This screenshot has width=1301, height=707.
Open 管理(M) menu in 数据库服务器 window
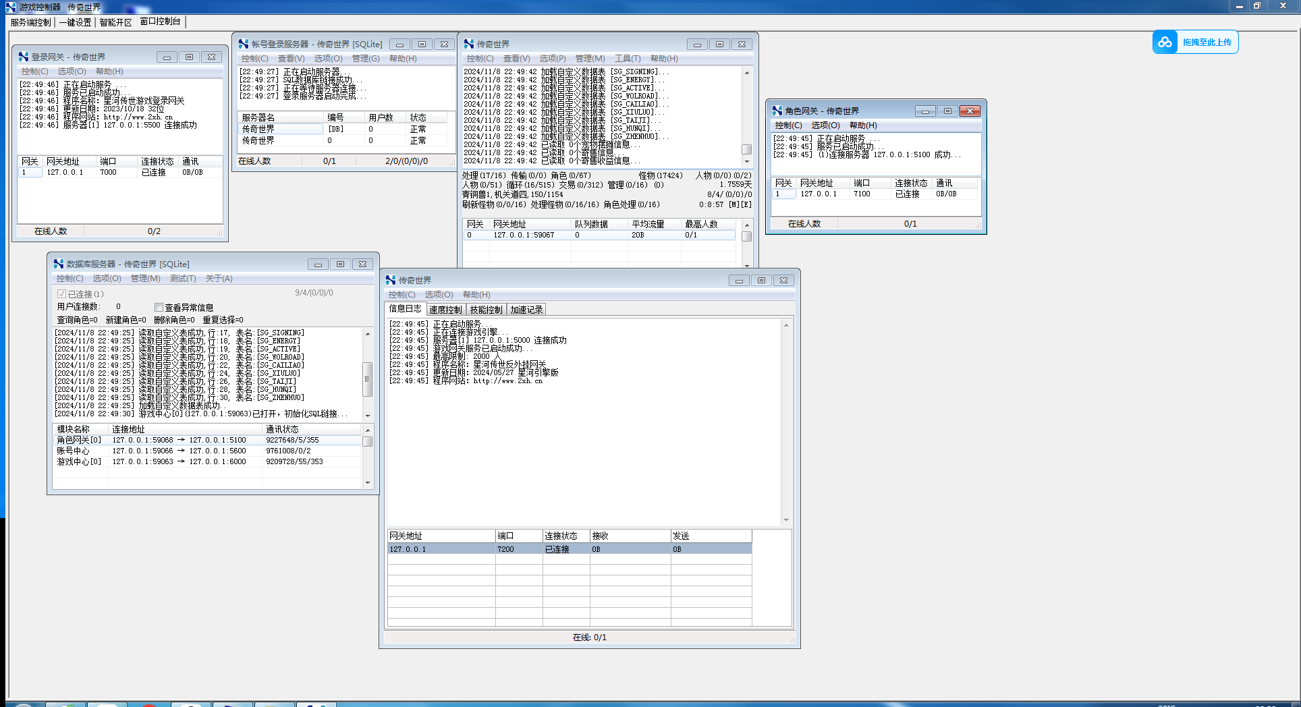145,279
